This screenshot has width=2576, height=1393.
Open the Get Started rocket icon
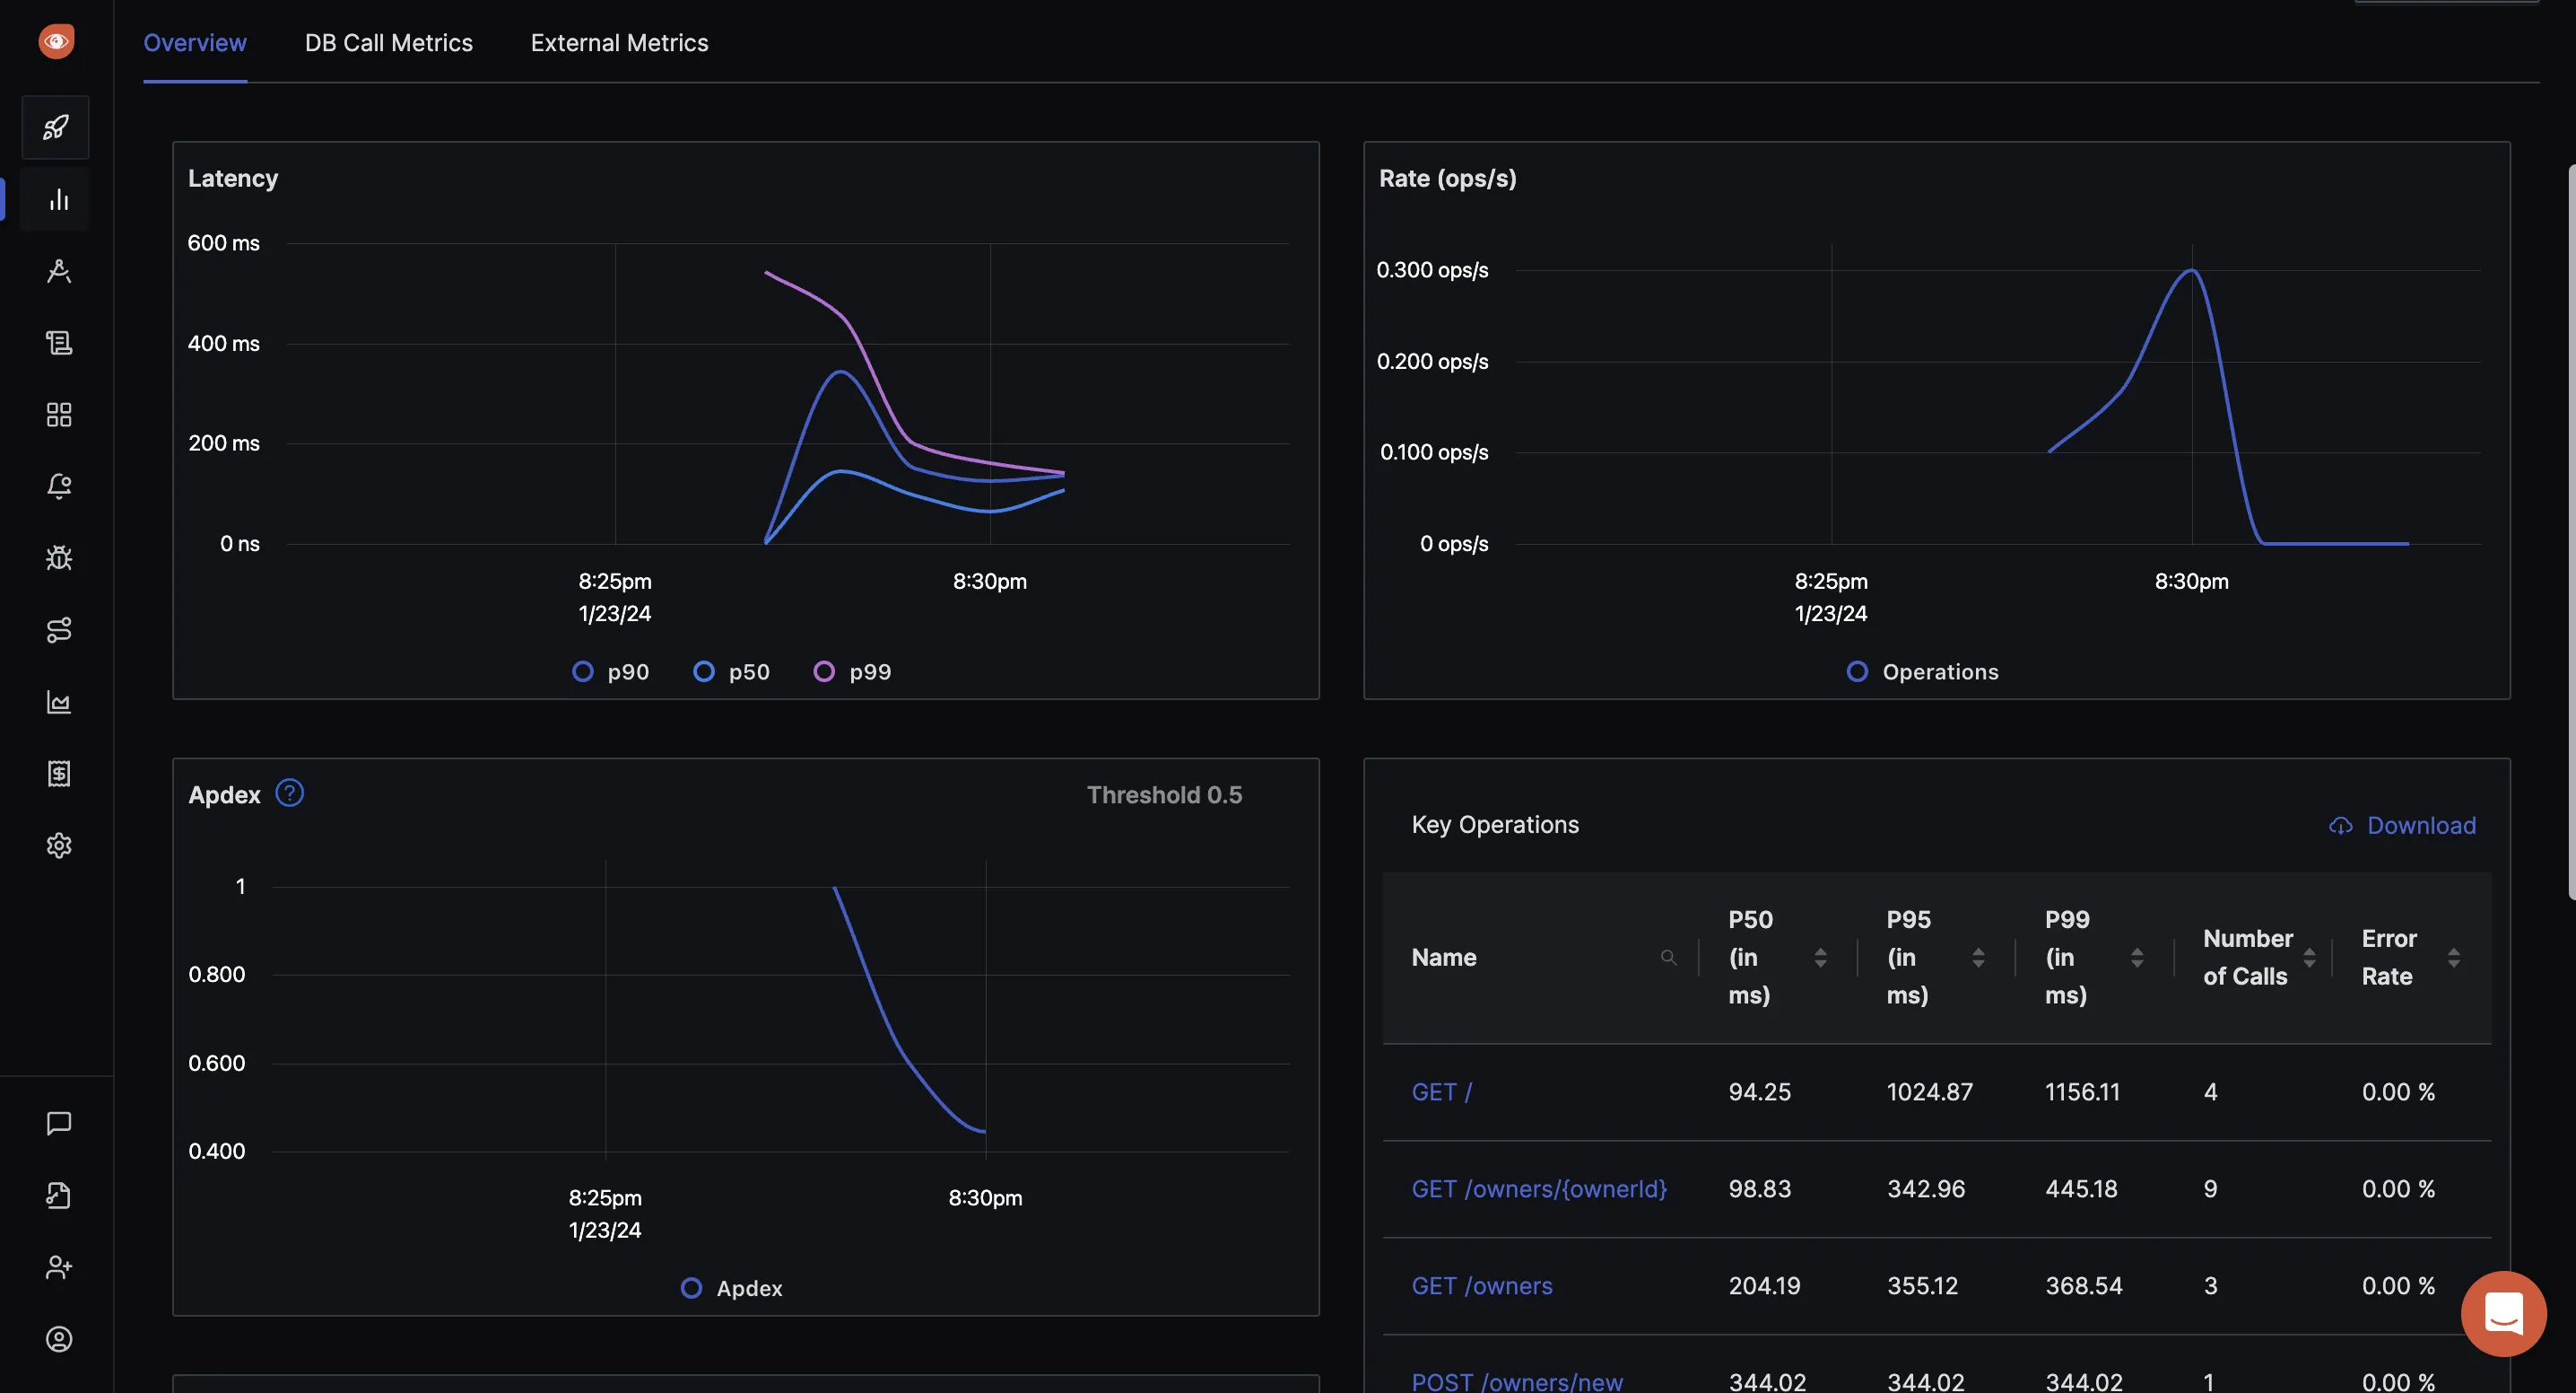point(56,127)
